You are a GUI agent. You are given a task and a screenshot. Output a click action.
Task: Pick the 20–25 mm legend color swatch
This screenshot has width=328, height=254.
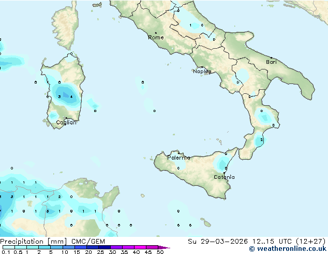92,247
